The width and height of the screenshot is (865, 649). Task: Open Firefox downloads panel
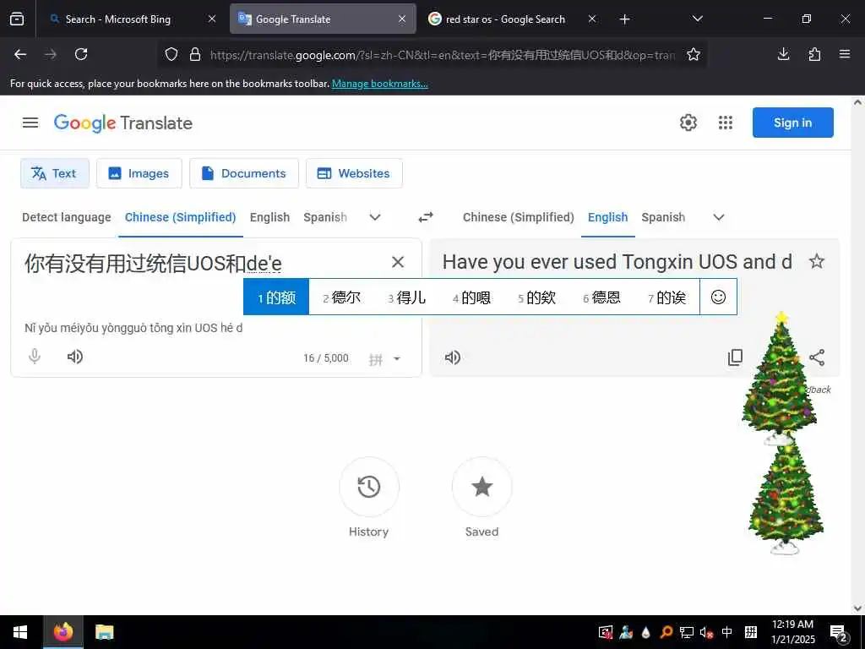point(783,54)
